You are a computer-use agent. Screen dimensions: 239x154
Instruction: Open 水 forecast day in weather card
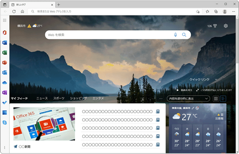click(x=187, y=137)
